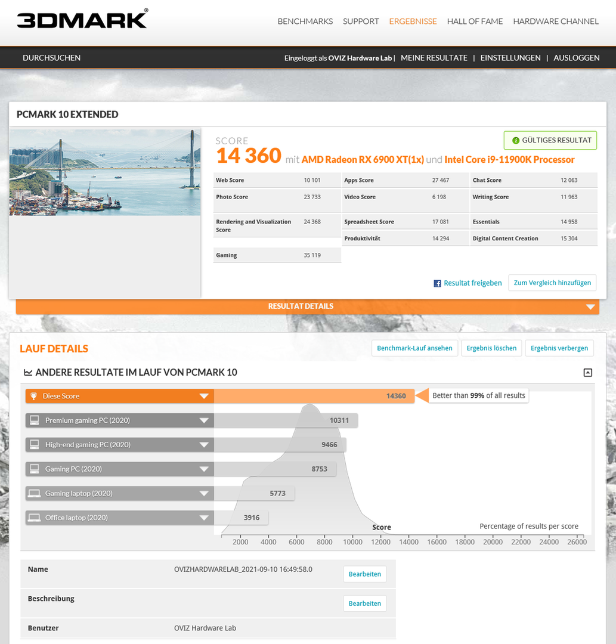Click the OVIZHARDWARELAB_2021-09-10 name value
This screenshot has width=616, height=644.
tap(243, 569)
